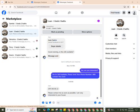Open Facebook notifications bell
Screen dimensions: 140x112
(129, 13)
